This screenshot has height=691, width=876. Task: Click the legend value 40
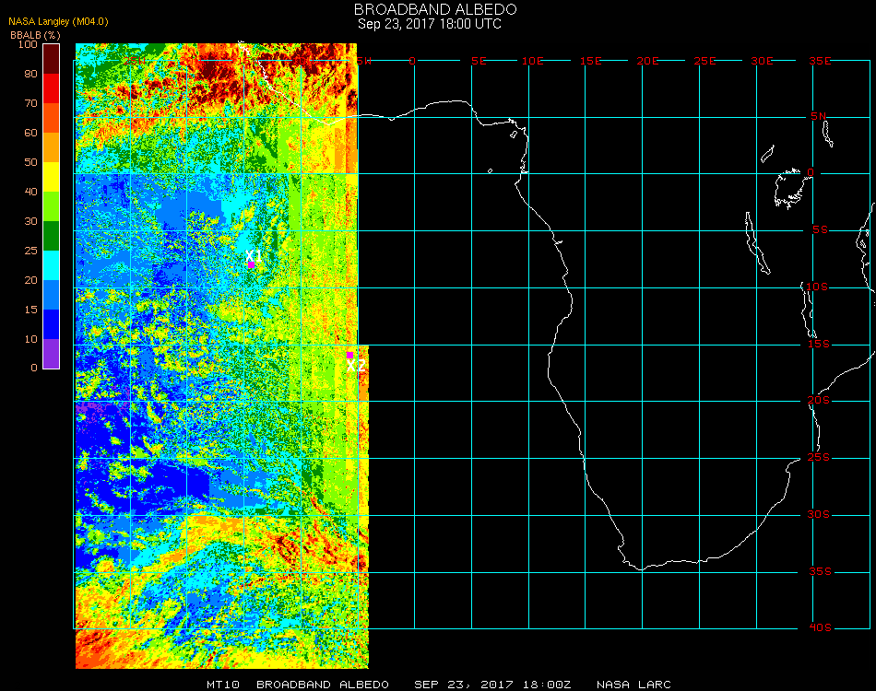pyautogui.click(x=30, y=192)
